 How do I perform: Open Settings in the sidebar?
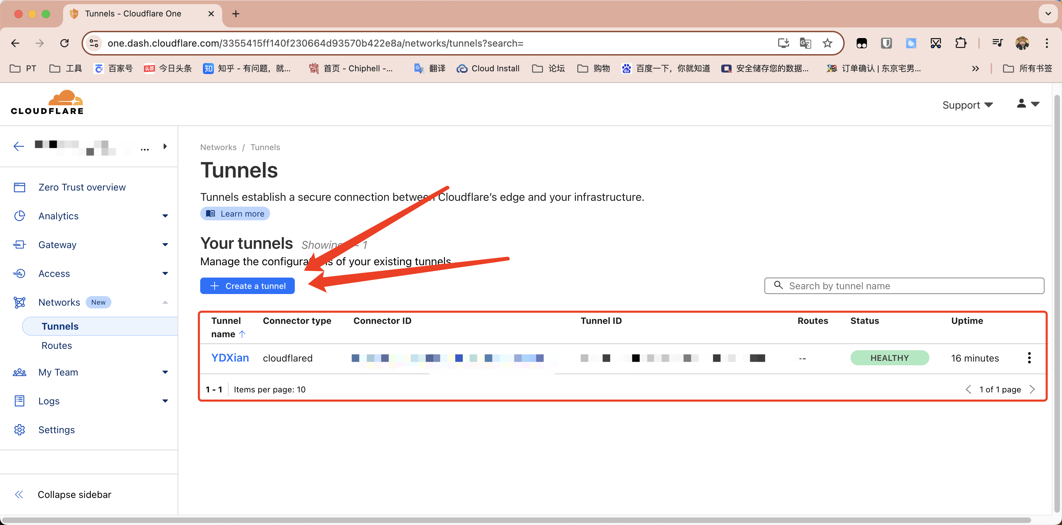tap(57, 430)
